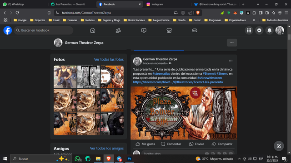Close the Facebook browser tab

click(x=140, y=4)
